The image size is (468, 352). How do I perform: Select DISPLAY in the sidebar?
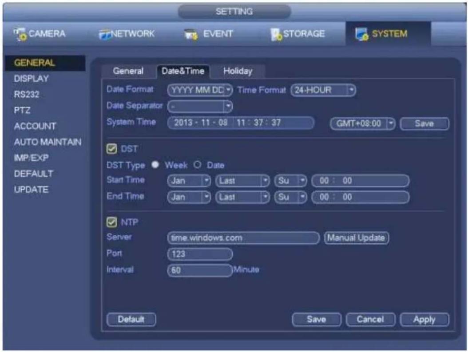(x=32, y=79)
